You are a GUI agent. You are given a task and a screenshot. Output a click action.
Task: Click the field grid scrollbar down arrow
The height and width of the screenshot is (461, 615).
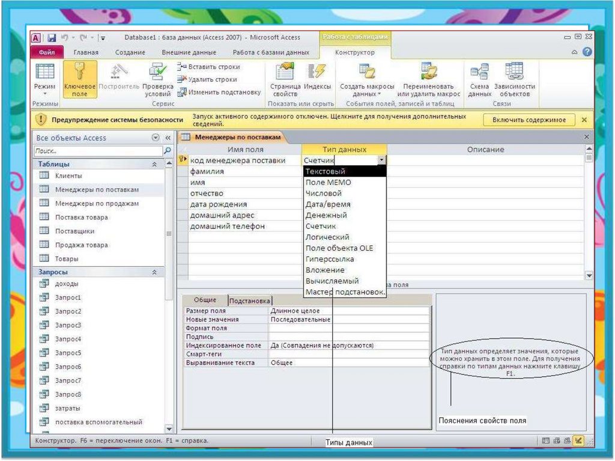(589, 276)
